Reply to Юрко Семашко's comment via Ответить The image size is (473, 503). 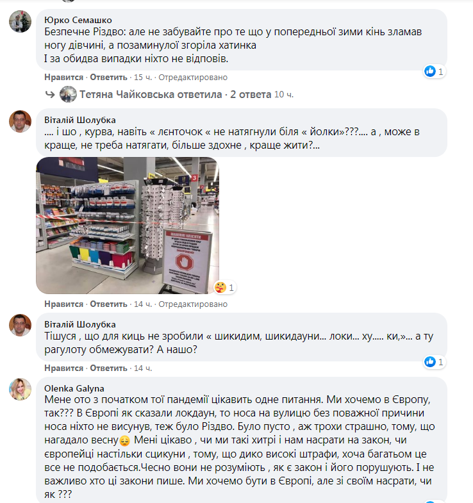tap(108, 78)
